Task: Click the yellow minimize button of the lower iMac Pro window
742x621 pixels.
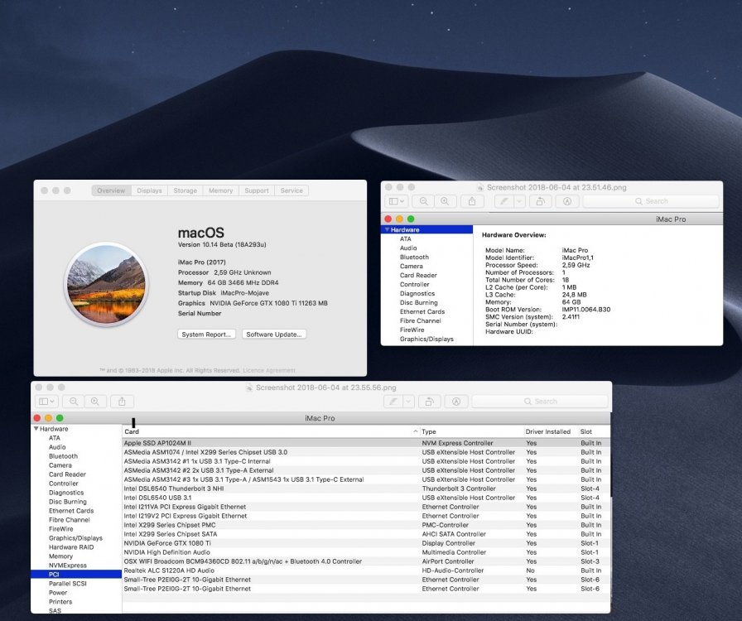Action: (48, 418)
